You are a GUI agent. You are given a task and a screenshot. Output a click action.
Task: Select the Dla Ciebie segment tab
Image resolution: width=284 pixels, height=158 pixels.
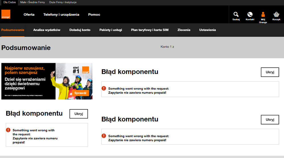click(9, 2)
